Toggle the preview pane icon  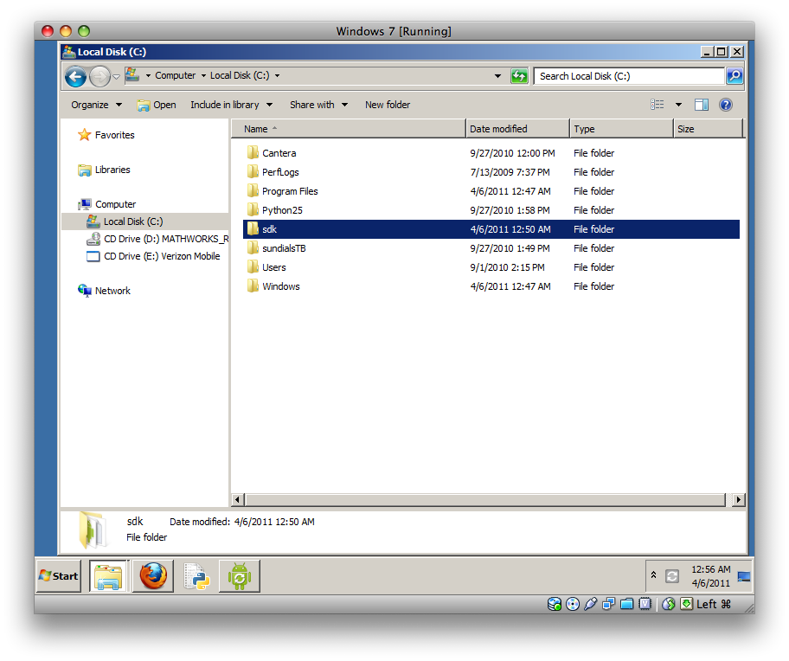[702, 105]
